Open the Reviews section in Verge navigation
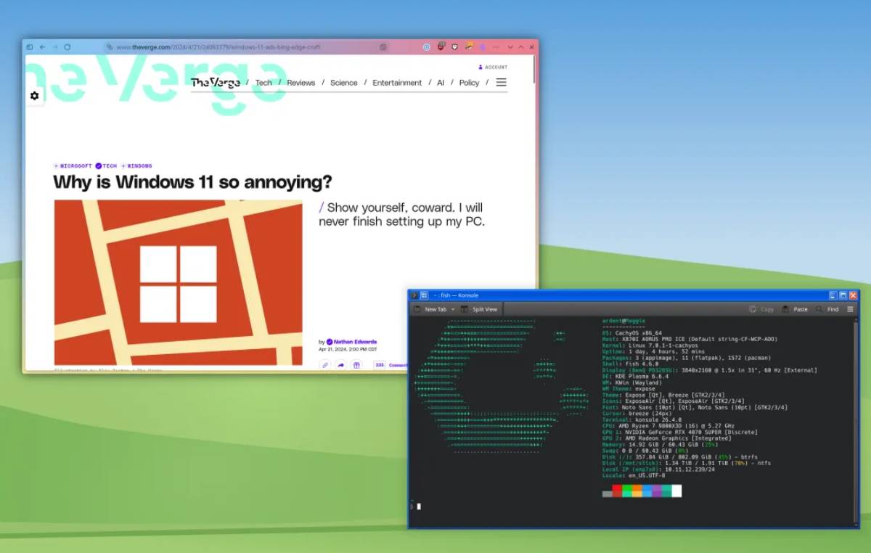The height and width of the screenshot is (553, 871). pyautogui.click(x=300, y=83)
